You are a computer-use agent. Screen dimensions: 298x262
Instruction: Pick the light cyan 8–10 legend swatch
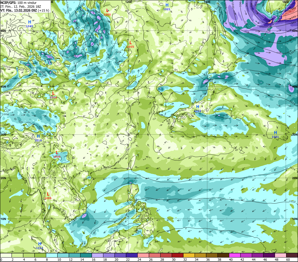click(x=52, y=255)
